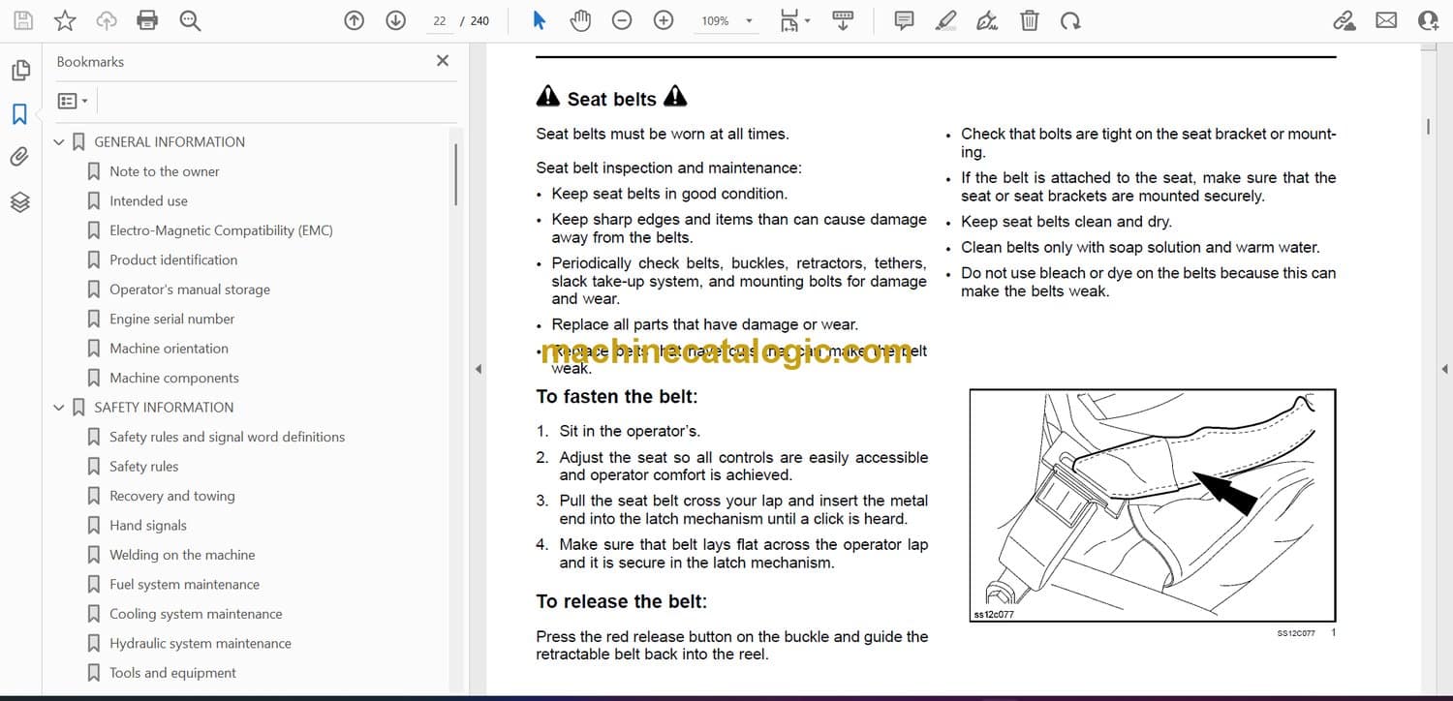The height and width of the screenshot is (701, 1453).
Task: Select 'Operator's manual storage' bookmark
Action: tap(190, 290)
